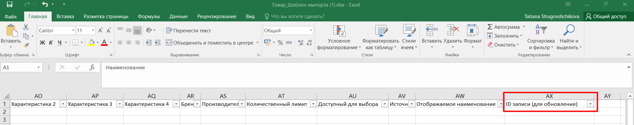Apply percent style
Image resolution: width=634 pixels, height=125 pixels.
pyautogui.click(x=280, y=43)
